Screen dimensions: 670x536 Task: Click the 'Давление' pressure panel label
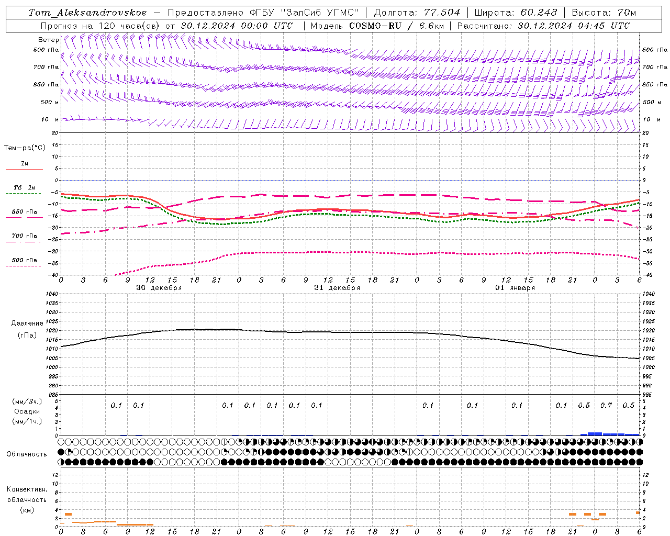[x=27, y=323]
